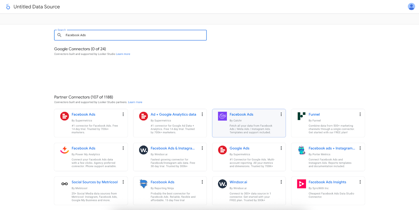Screen dimensions: 419x210
Task: Open more options for Social Sources by Metricool
Action: (123, 182)
